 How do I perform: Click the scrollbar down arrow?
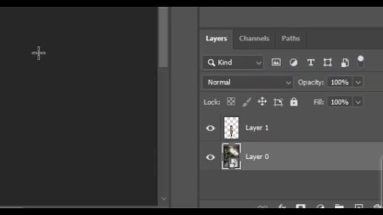click(x=164, y=199)
